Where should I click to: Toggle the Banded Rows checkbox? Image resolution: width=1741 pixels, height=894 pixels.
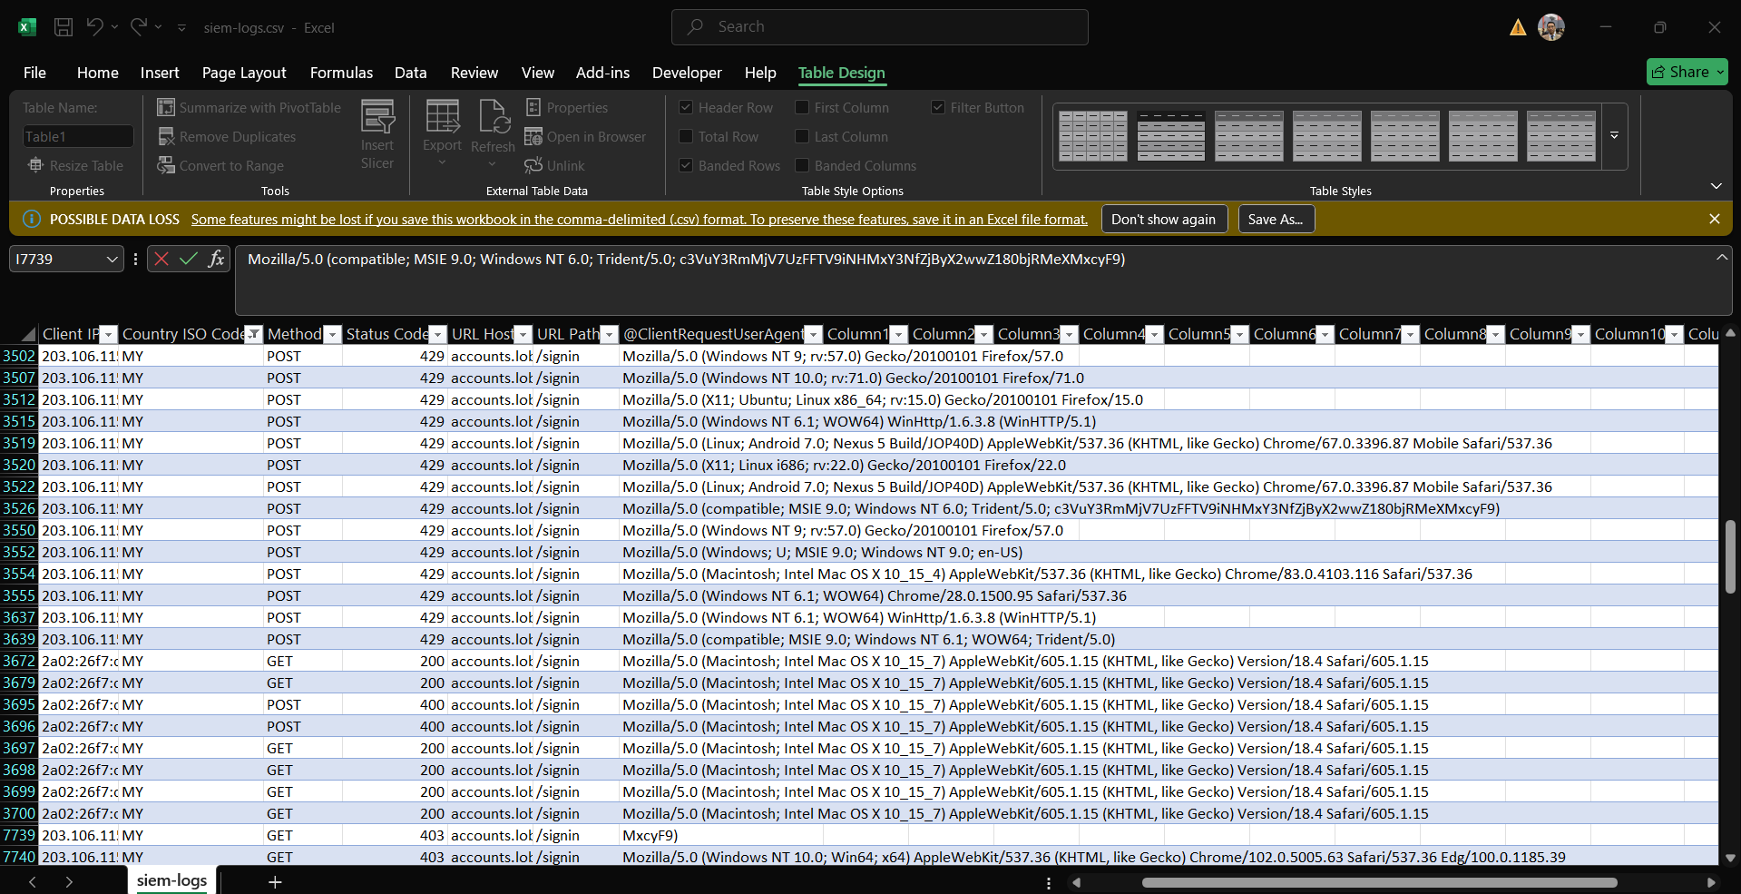[x=687, y=165]
